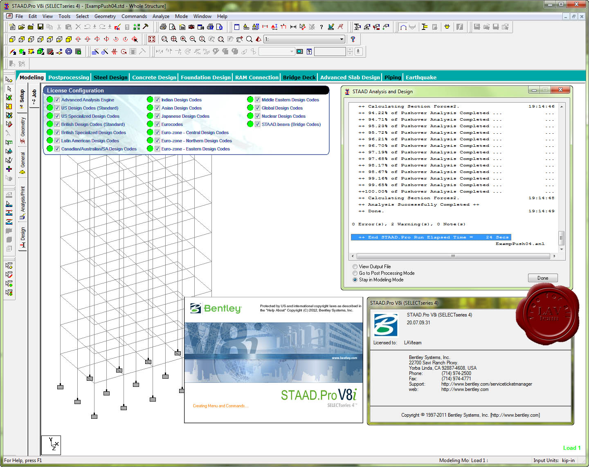Click the red pyramid icon near view dropdown
This screenshot has height=467, width=589.
tap(259, 39)
